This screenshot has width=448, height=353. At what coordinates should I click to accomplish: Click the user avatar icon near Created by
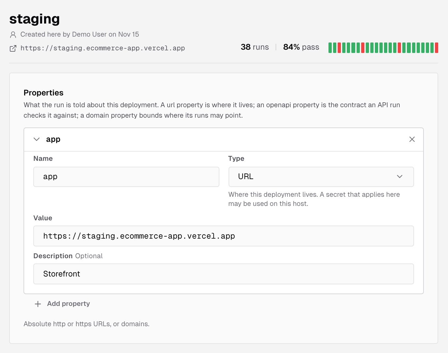pos(13,34)
